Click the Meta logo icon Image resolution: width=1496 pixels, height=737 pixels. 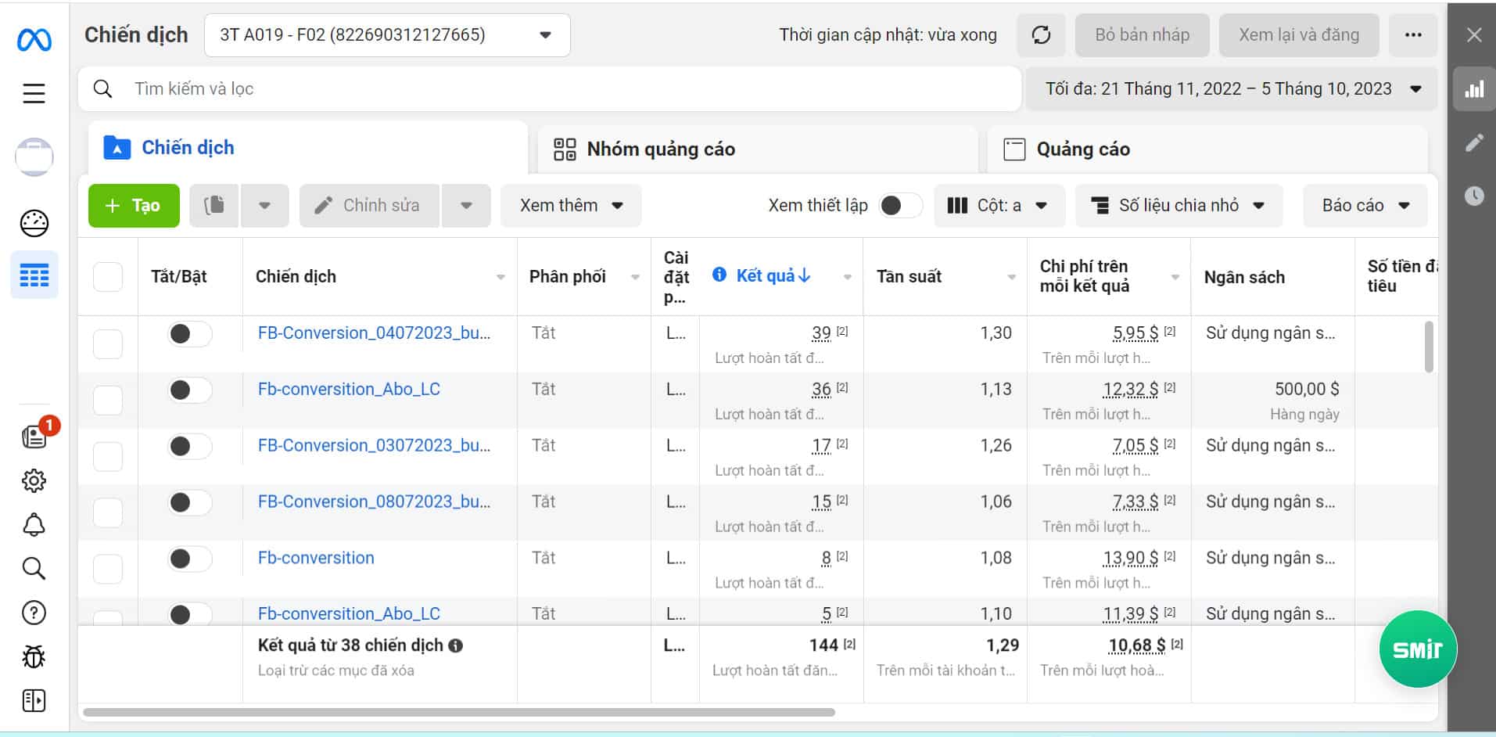[34, 39]
